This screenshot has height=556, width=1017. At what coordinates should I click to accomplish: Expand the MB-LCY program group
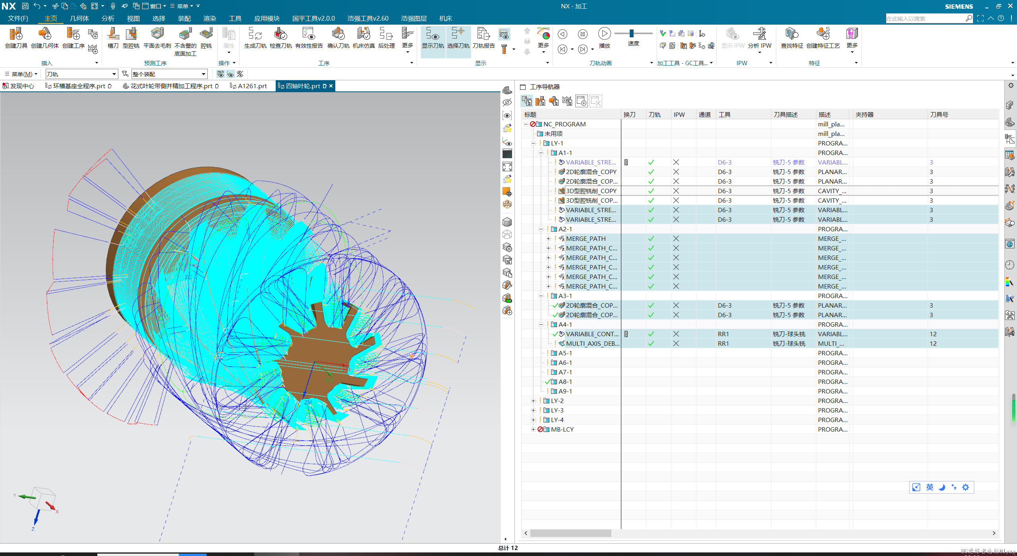(x=533, y=429)
